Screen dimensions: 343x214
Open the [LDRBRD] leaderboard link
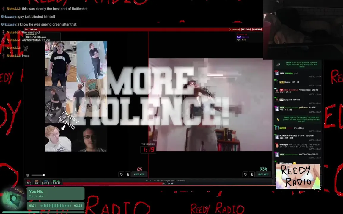click(257, 29)
